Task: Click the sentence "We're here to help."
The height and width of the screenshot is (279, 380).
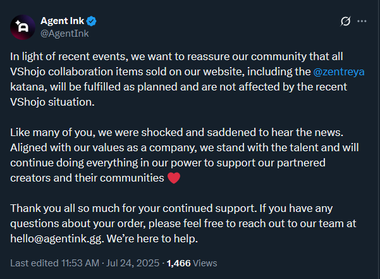Action: pos(152,239)
